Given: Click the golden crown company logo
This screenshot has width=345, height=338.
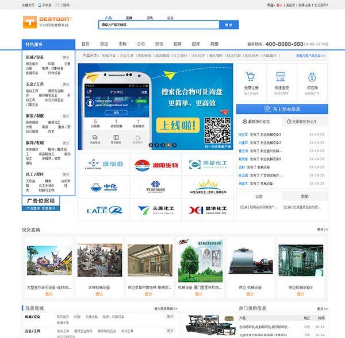Looking at the screenshot, I should [x=208, y=187].
